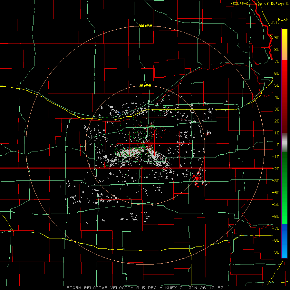Click the dark red patch at radar center
290x290 pixels.
pos(149,145)
